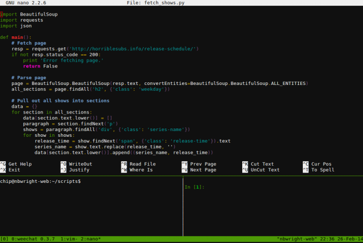Click the resp.status_code == 200 condition

pyautogui.click(x=65, y=54)
